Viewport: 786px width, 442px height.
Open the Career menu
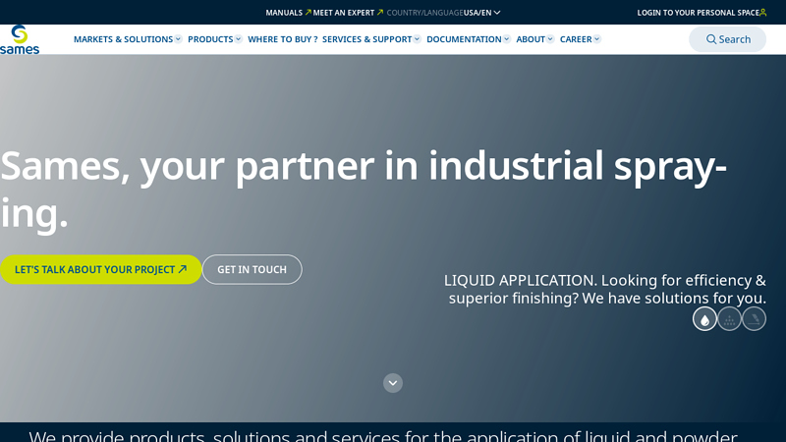(580, 39)
